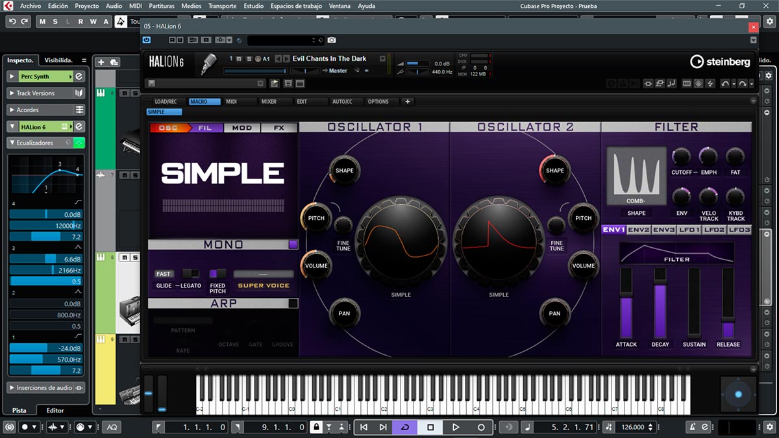Switch to the FIL page button

(204, 128)
